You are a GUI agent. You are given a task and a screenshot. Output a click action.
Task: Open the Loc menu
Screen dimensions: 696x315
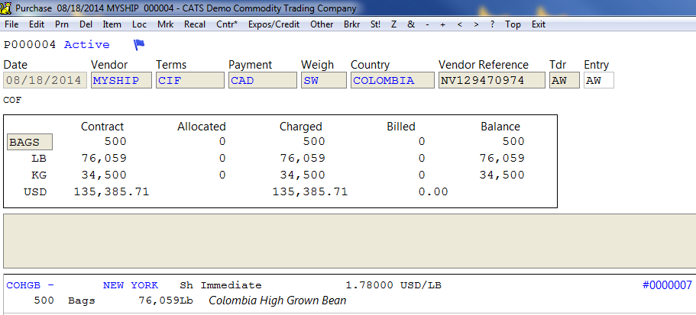(x=139, y=24)
